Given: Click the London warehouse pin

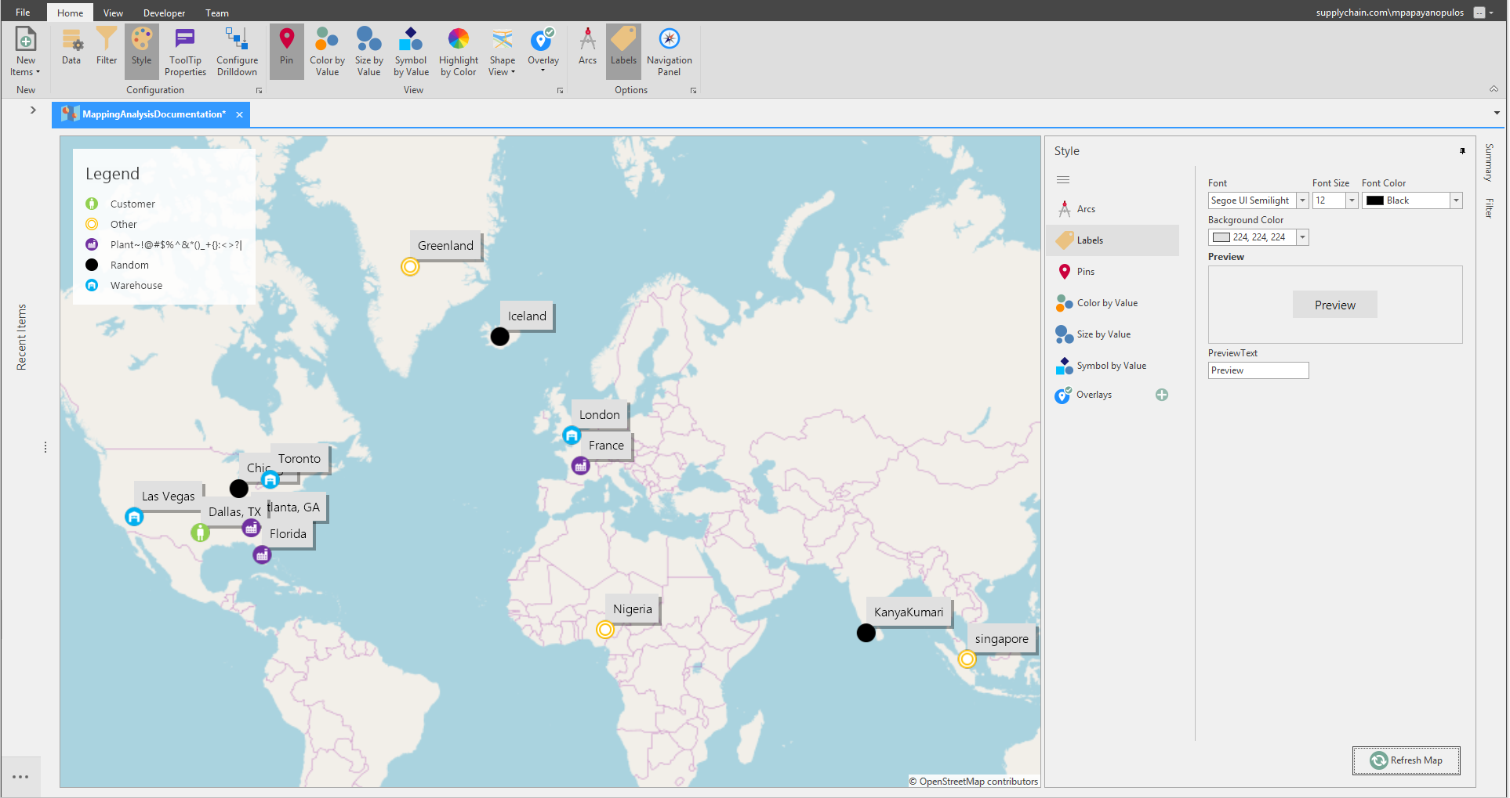Looking at the screenshot, I should point(572,435).
